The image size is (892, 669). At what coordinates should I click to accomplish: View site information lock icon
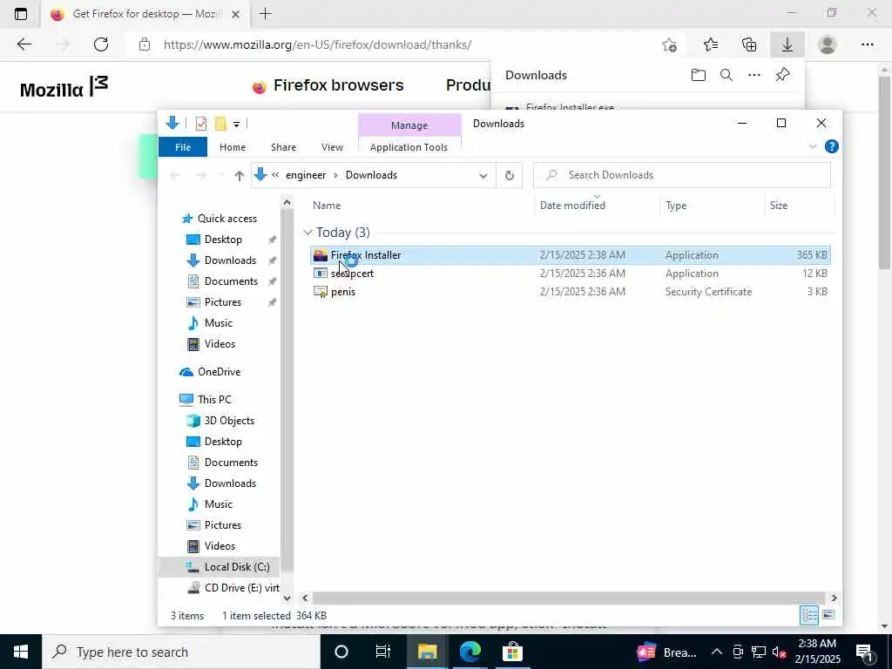[145, 44]
